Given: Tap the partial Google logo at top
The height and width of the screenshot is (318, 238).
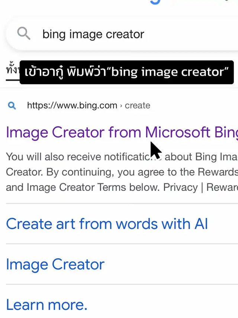Looking at the screenshot, I should click(x=155, y=2).
